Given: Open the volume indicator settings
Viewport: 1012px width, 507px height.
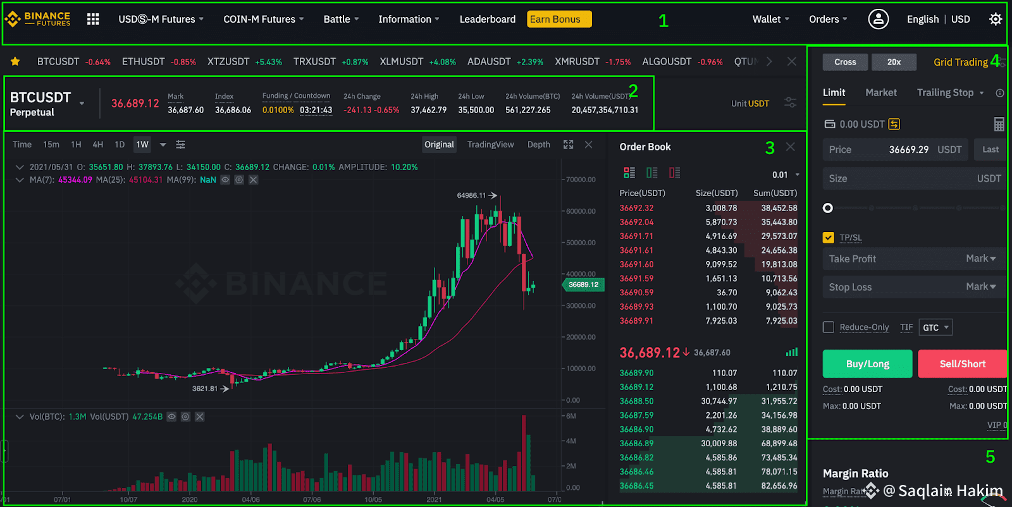Looking at the screenshot, I should point(185,417).
